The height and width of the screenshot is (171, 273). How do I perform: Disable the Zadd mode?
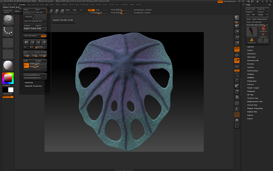tap(91, 10)
